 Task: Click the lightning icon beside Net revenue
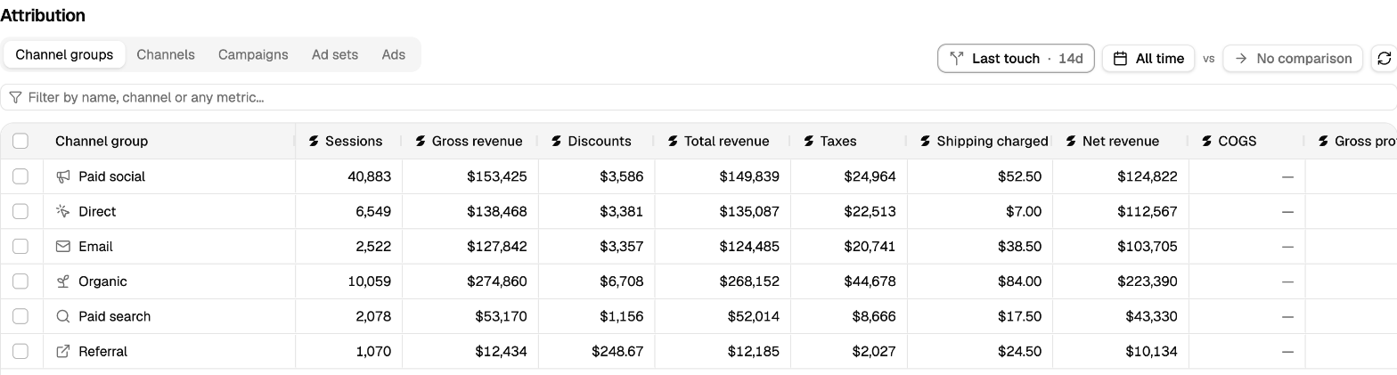pyautogui.click(x=1071, y=141)
